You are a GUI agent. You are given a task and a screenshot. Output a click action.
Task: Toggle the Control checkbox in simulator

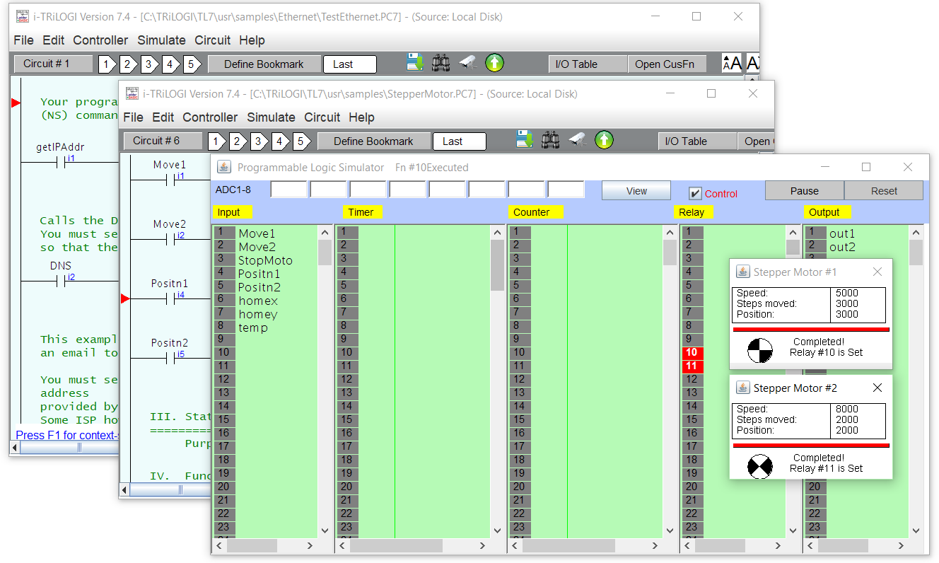[695, 193]
